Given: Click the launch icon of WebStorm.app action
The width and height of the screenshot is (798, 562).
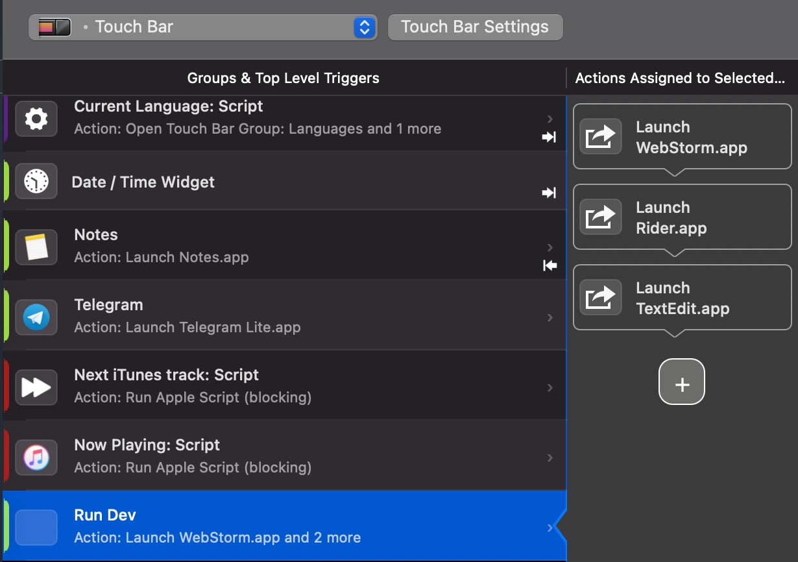Looking at the screenshot, I should (x=600, y=136).
